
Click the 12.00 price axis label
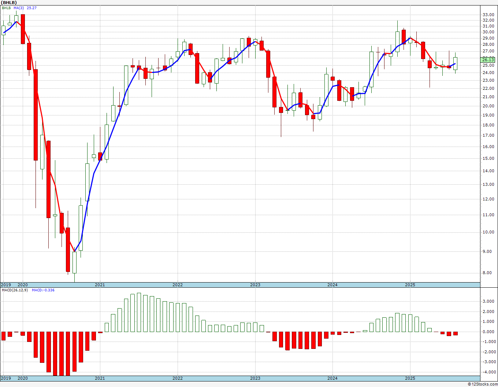488,199
